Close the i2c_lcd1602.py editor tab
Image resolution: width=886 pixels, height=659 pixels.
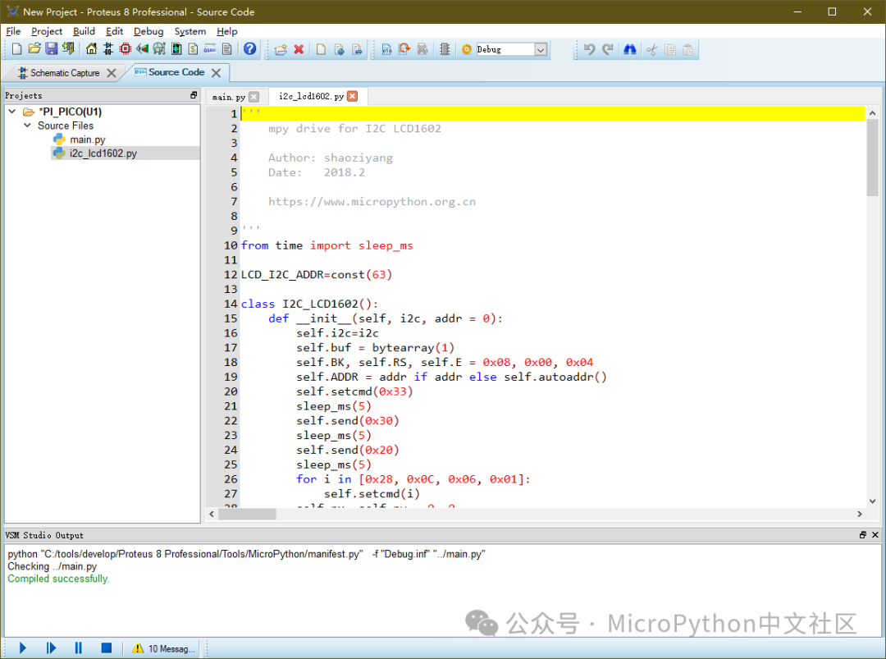tap(353, 96)
